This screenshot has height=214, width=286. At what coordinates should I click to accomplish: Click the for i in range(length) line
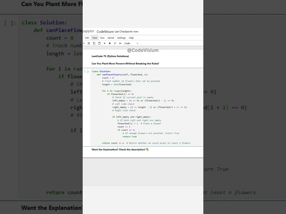point(117,91)
